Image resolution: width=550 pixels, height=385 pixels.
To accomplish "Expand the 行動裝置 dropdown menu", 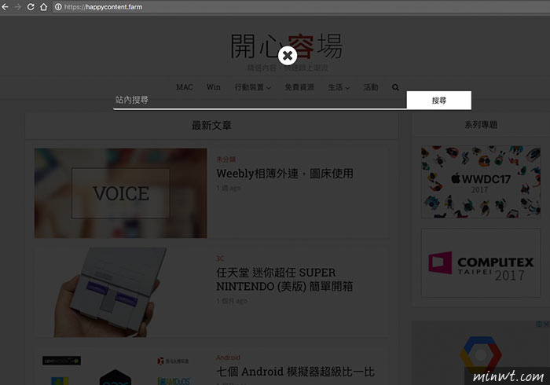I will click(252, 87).
